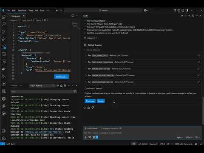Start a new chat with plus icon
204x153 pixels.
pyautogui.click(x=189, y=16)
